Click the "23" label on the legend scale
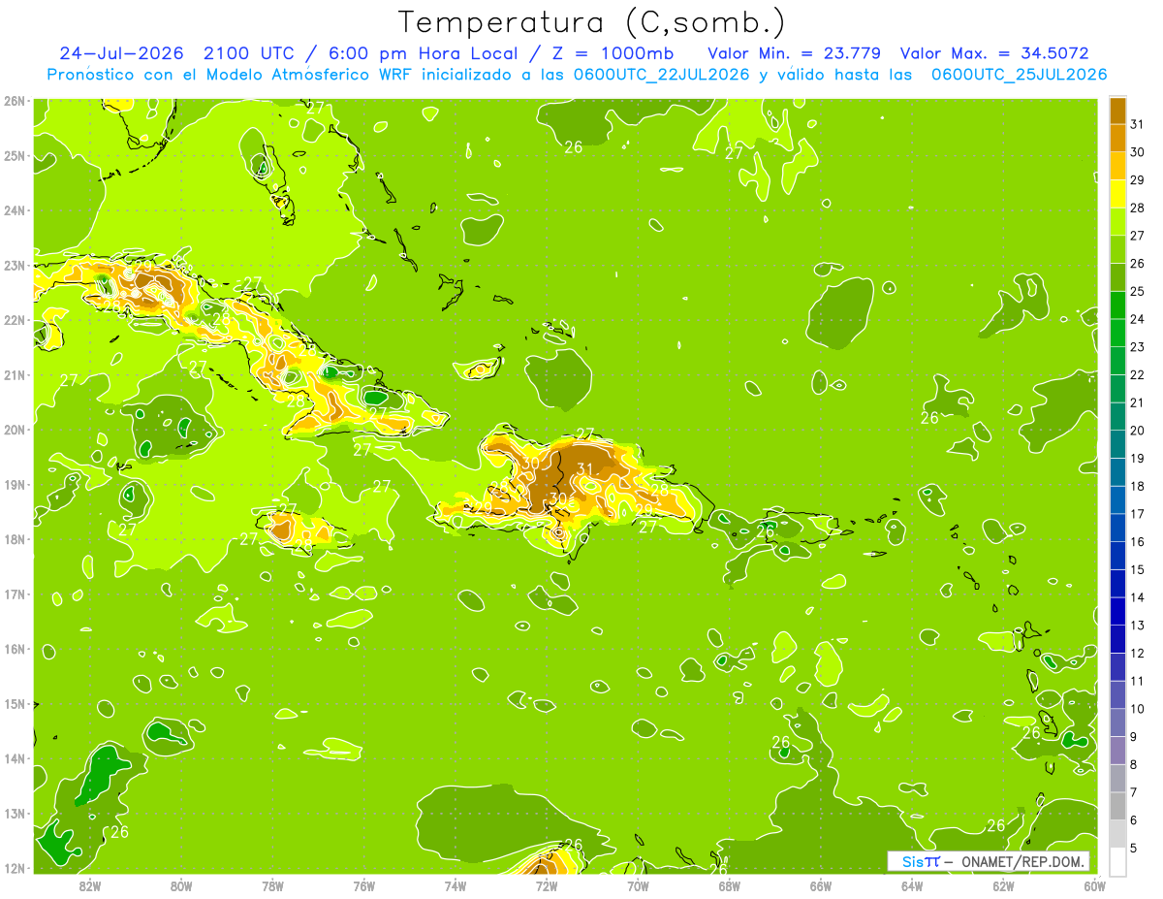 [1138, 346]
